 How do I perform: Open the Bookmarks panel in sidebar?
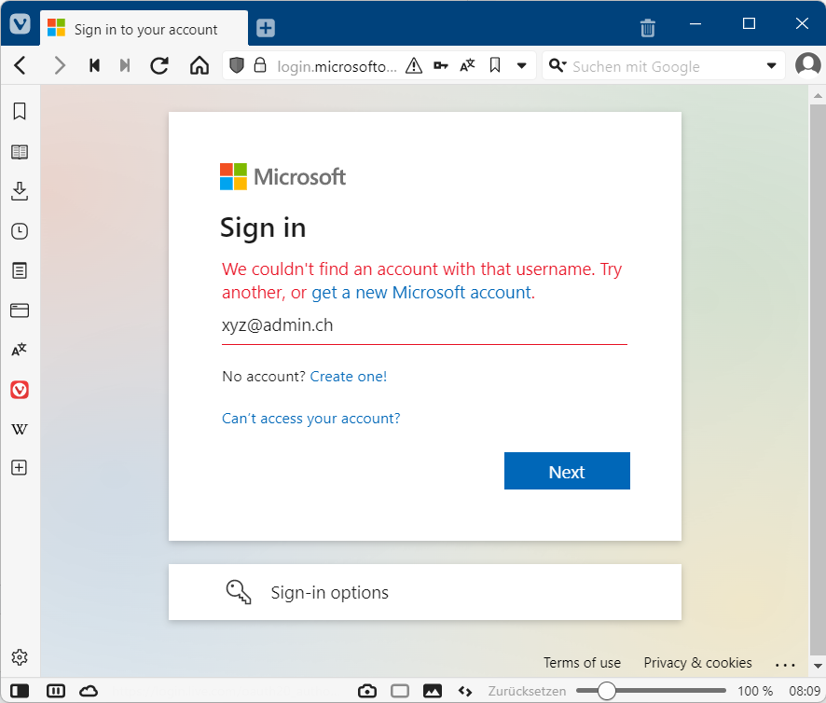(19, 112)
